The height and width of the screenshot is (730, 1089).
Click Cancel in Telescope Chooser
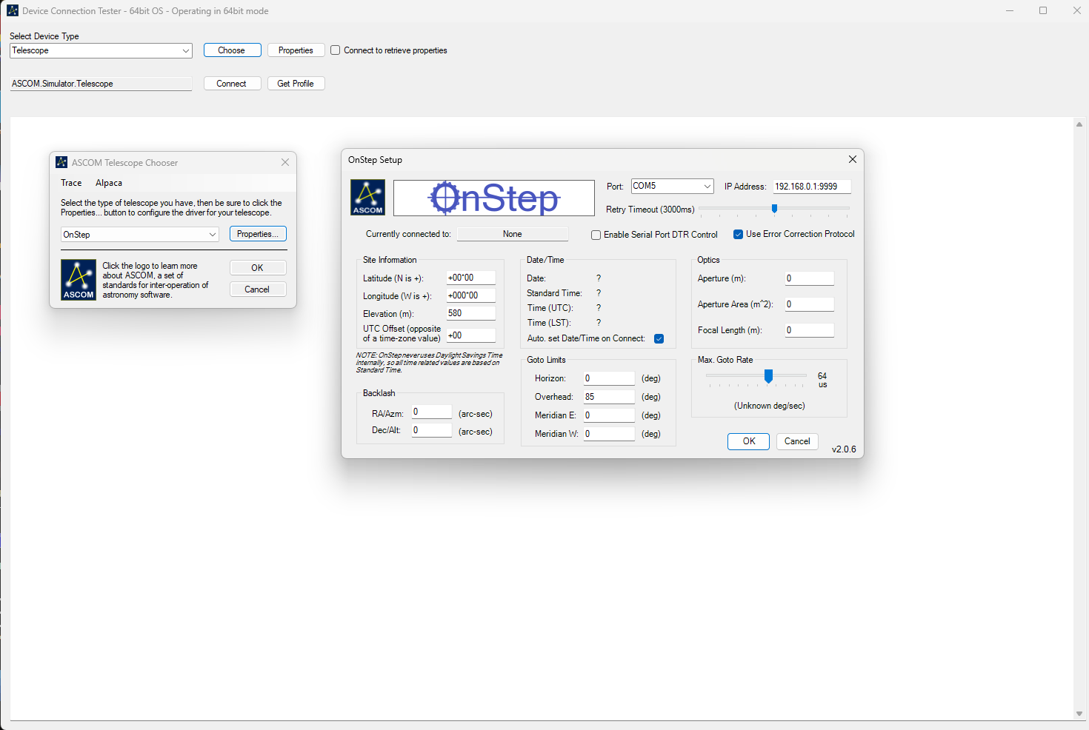[258, 289]
